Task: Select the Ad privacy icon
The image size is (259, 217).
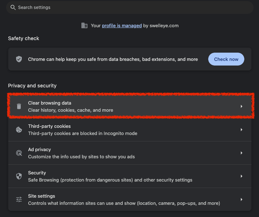Action: pos(19,153)
